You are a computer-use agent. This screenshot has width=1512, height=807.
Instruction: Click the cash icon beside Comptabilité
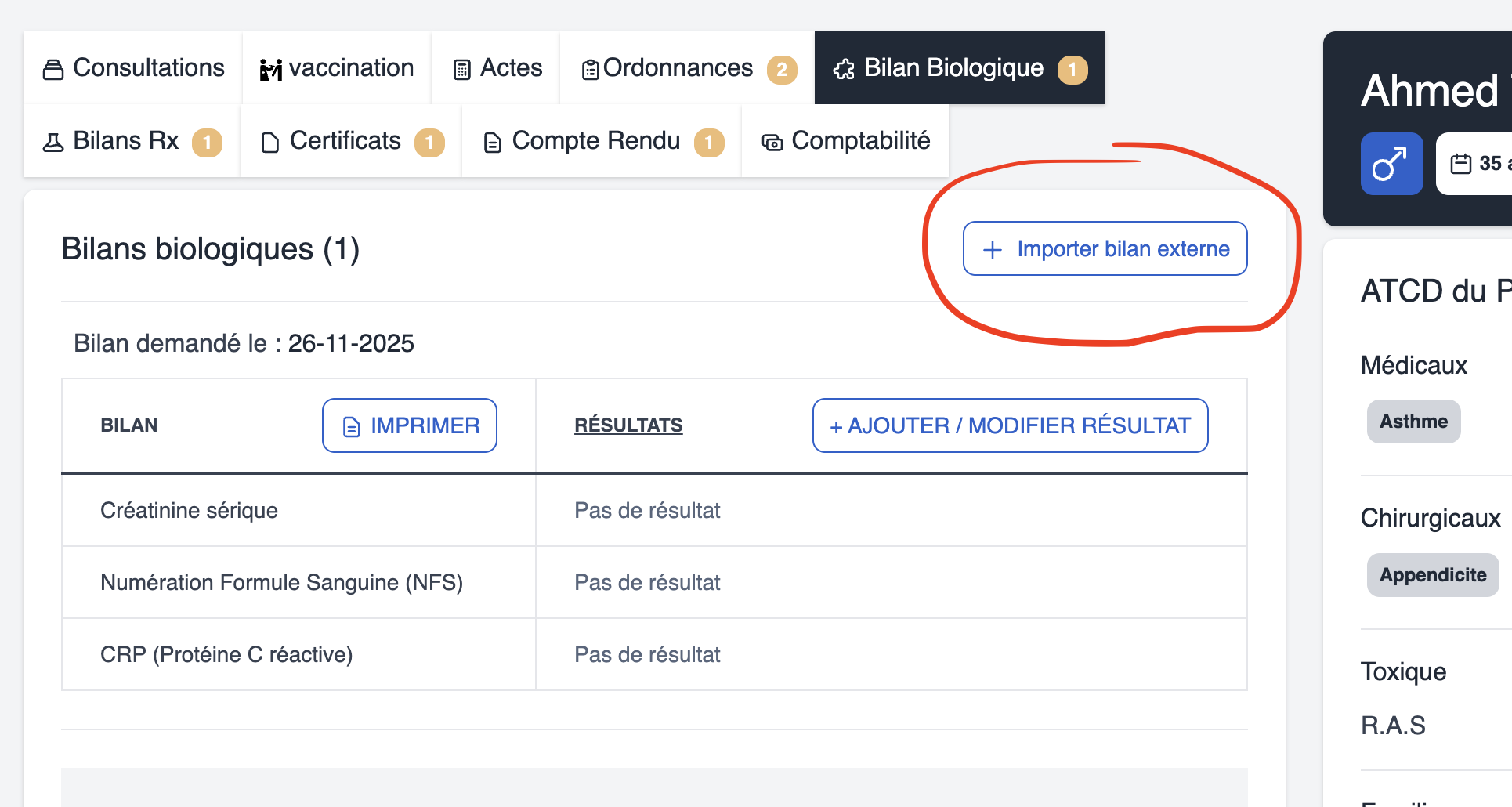[x=772, y=143]
